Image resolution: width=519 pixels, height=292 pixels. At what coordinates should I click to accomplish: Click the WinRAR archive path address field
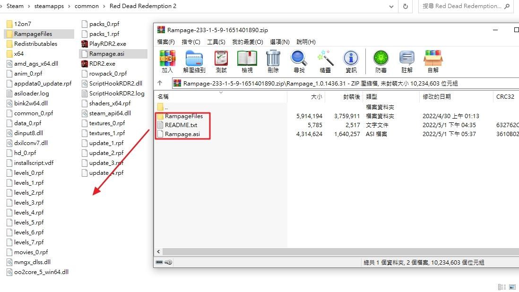(x=346, y=83)
